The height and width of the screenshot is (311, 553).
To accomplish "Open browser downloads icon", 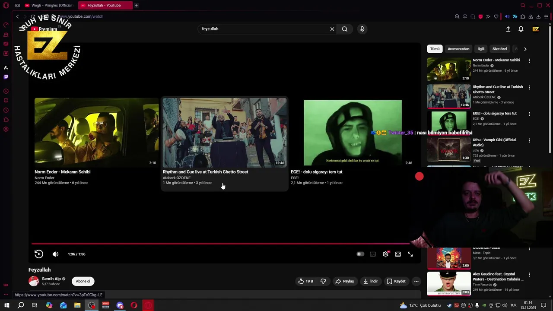I will (x=538, y=17).
